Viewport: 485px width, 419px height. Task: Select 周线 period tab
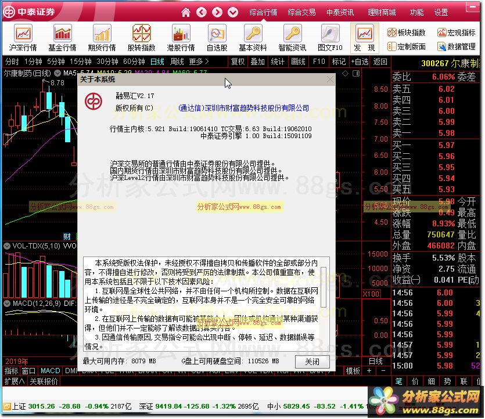[177, 62]
